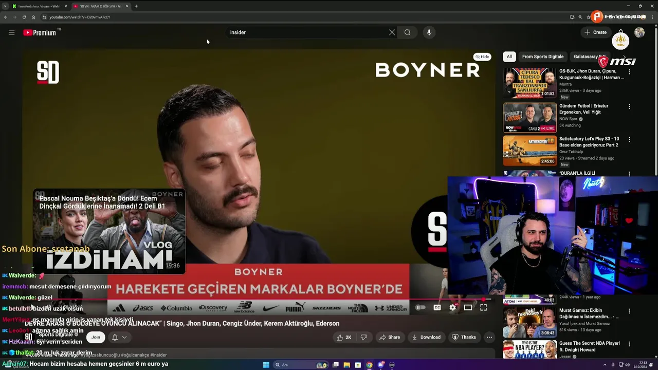The height and width of the screenshot is (370, 658).
Task: Click the Thanks button
Action: (464, 337)
